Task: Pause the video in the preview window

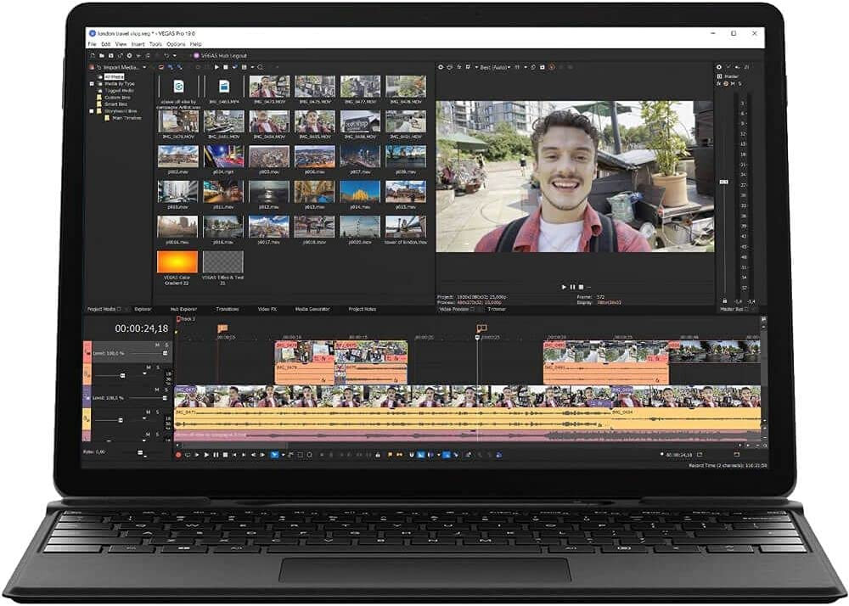Action: coord(572,287)
